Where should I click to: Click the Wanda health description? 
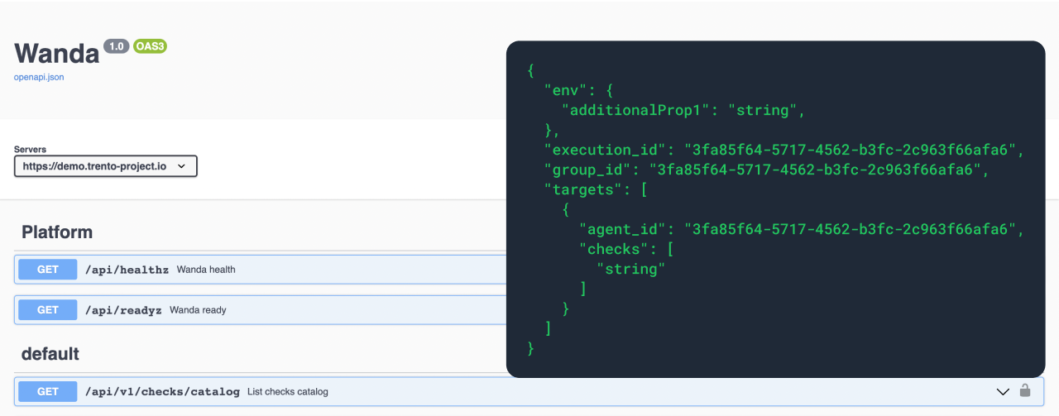[x=206, y=270]
